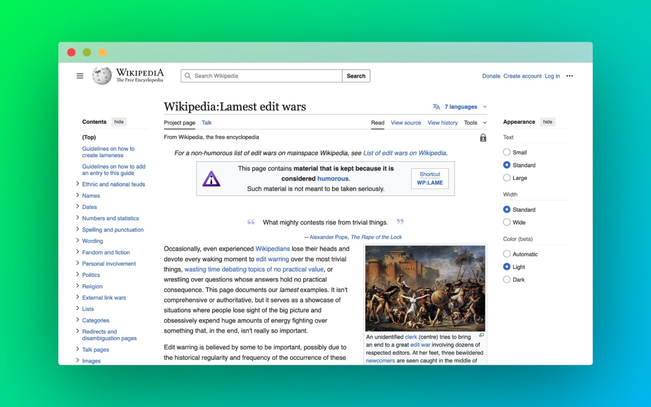
Task: Enlarge the battle painting via its corner icon
Action: click(x=481, y=335)
